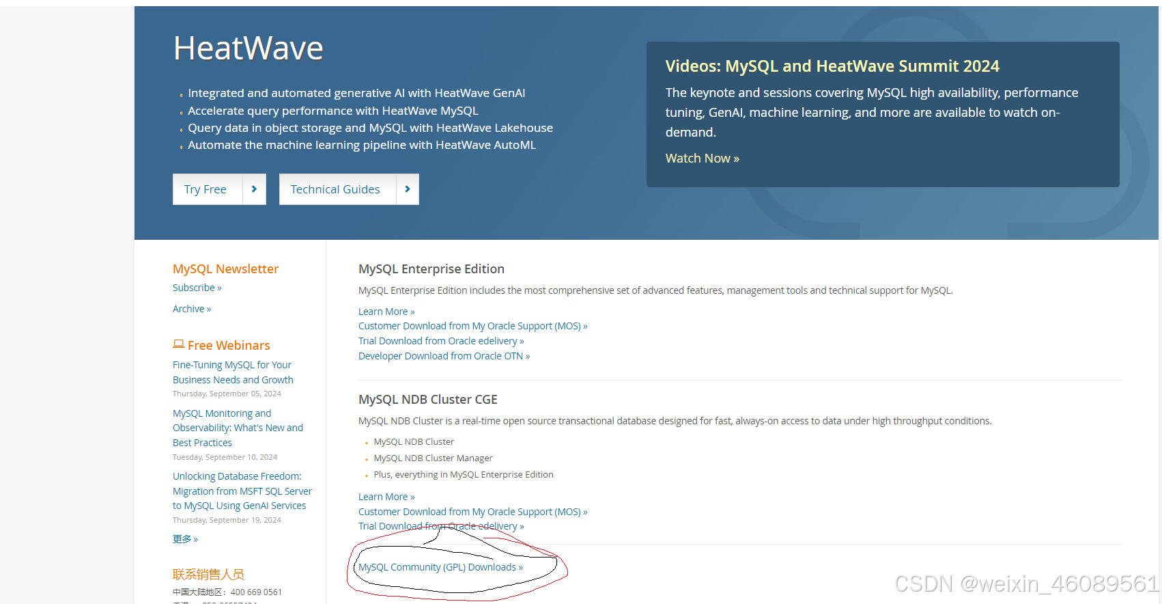1162x604 pixels.
Task: Open Unlocking Database Freedom webinar link
Action: pyautogui.click(x=242, y=491)
